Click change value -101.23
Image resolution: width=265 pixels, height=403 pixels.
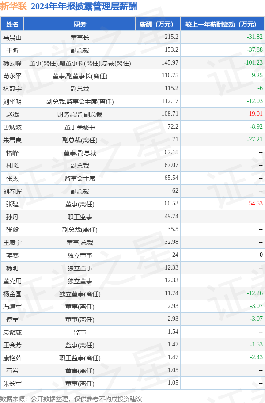[253, 62]
